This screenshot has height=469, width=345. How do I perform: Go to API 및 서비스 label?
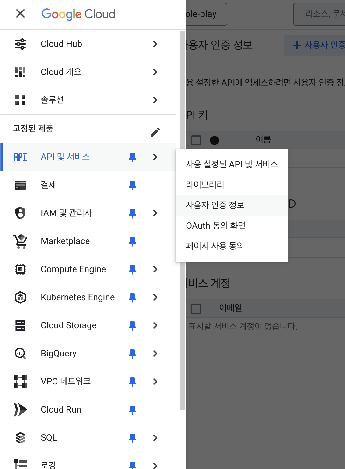65,157
